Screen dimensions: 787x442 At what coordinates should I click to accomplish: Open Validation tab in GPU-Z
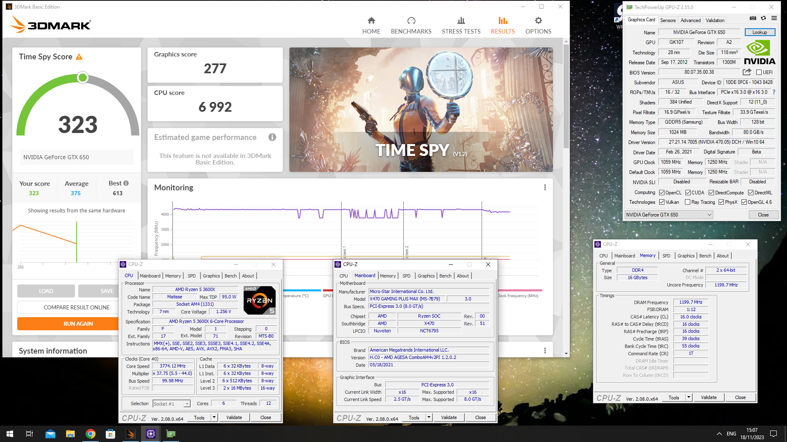tap(715, 20)
